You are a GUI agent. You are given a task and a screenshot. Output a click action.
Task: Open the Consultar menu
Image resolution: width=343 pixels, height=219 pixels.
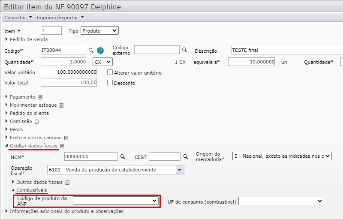[18, 18]
